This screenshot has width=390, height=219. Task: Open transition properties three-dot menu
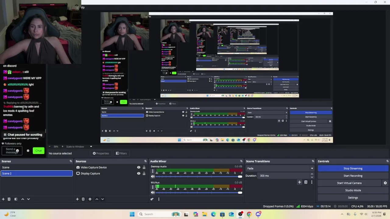tap(311, 182)
